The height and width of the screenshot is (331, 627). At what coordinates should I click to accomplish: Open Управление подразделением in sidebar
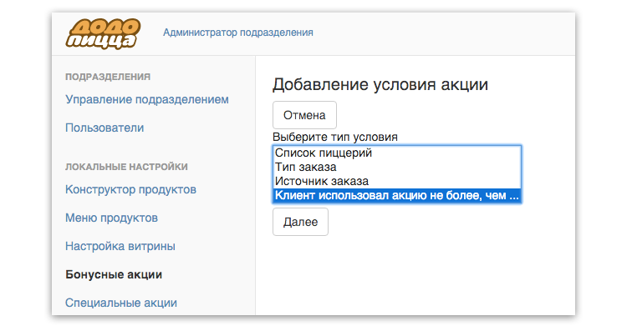pos(147,99)
